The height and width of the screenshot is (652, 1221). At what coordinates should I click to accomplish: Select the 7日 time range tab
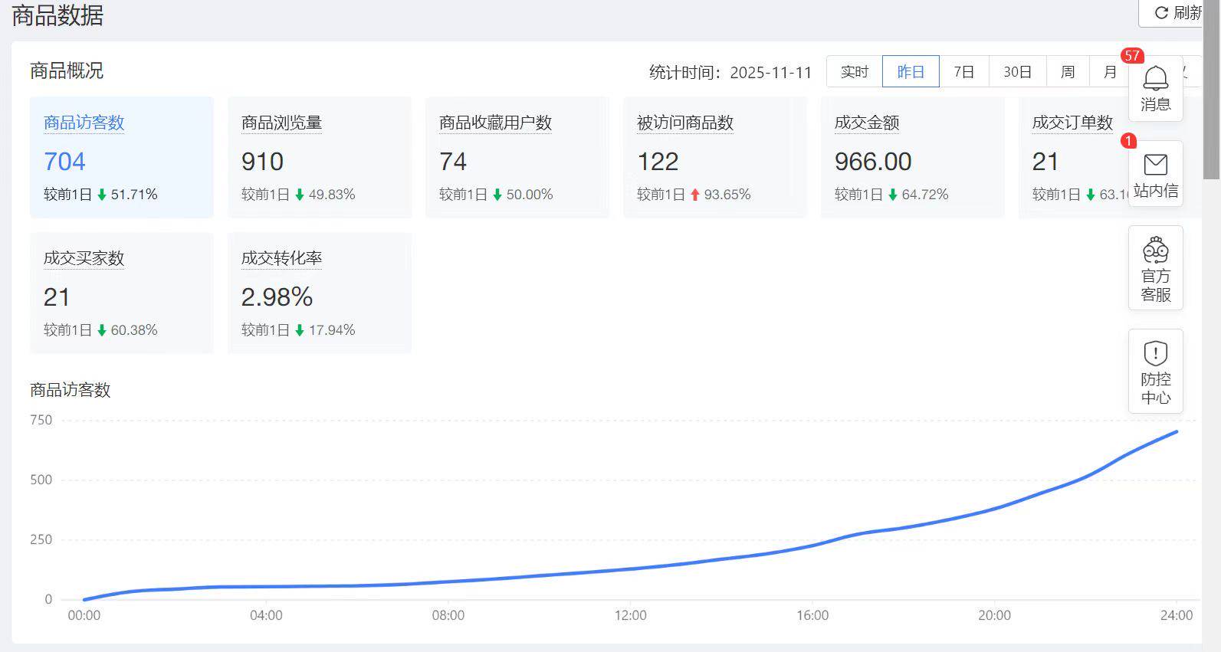[963, 72]
